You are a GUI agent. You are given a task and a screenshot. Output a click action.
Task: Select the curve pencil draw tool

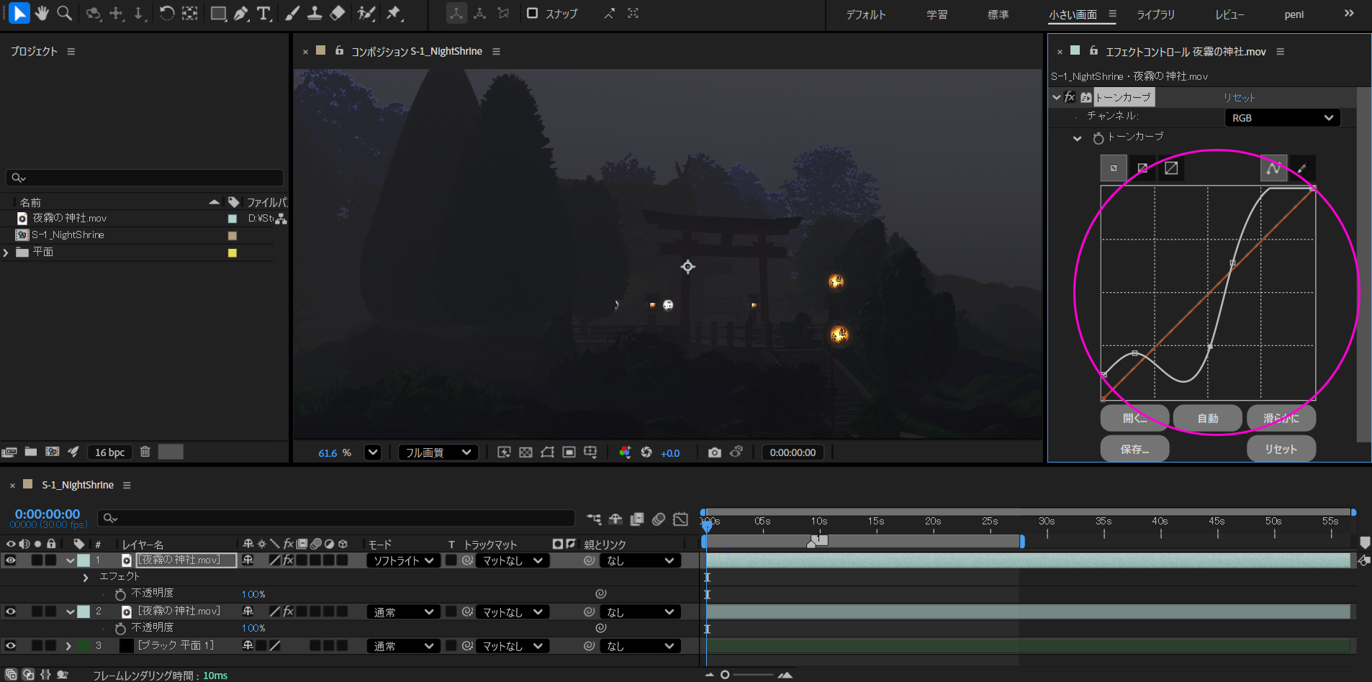coord(1301,168)
